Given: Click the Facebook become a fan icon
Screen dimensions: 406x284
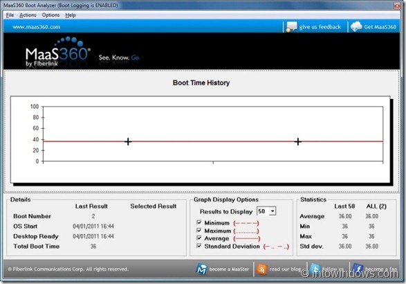Looking at the screenshot, I should (x=358, y=269).
